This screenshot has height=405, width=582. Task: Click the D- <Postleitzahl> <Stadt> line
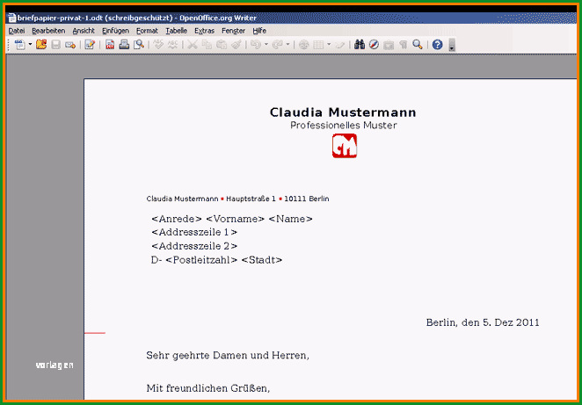[x=216, y=260]
